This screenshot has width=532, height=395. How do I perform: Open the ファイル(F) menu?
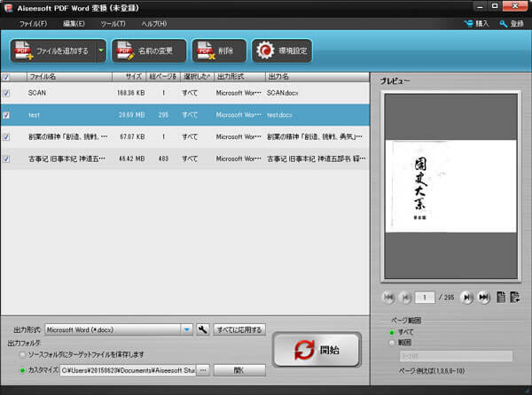pos(34,23)
